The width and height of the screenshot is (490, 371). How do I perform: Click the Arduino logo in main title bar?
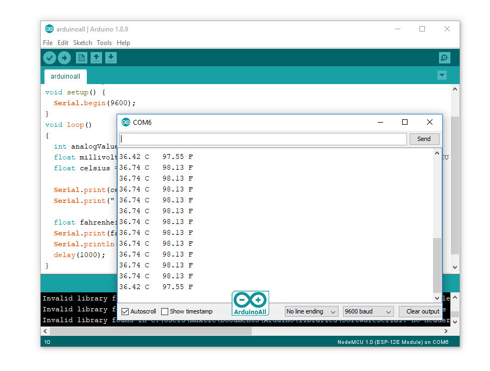click(49, 29)
